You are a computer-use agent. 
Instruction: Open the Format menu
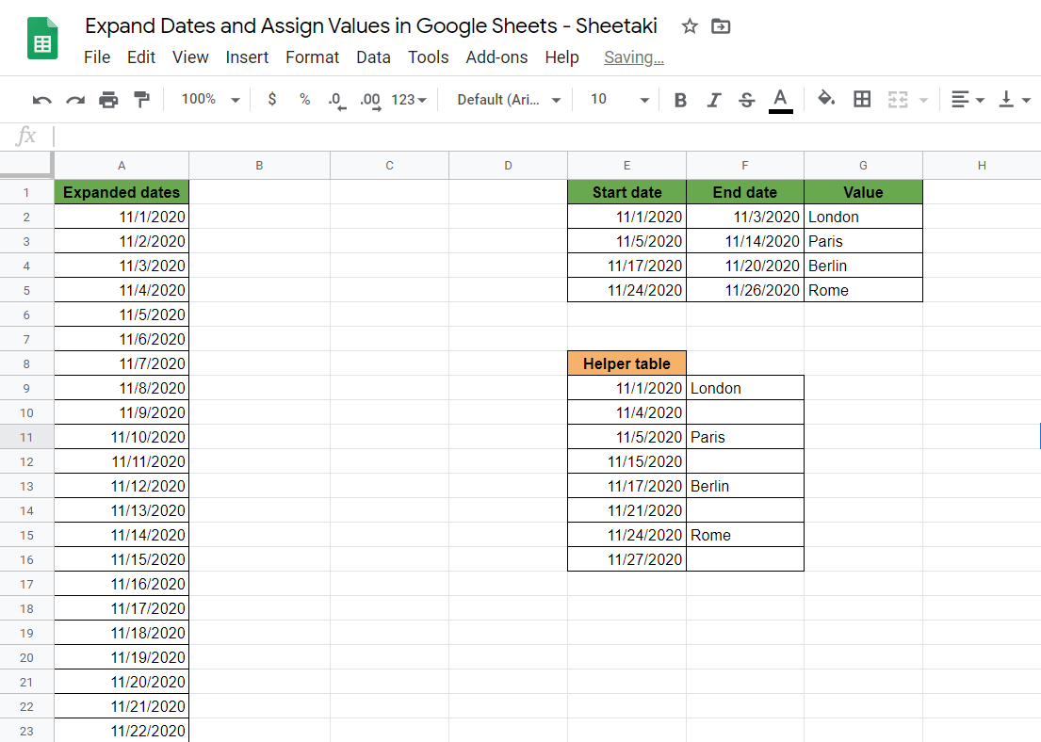(x=312, y=57)
